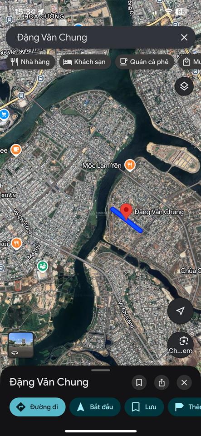This screenshot has width=201, height=436.
Task: Open the camera Lens search button
Action: [x=181, y=344]
